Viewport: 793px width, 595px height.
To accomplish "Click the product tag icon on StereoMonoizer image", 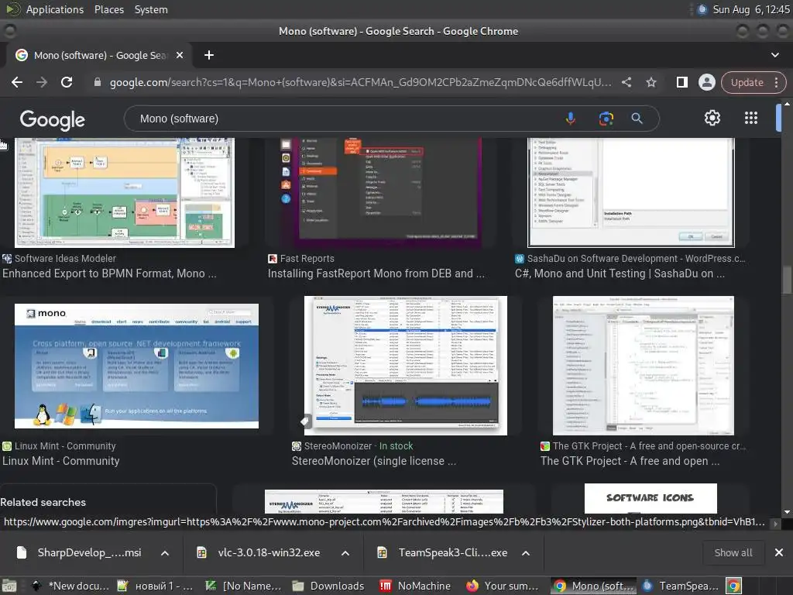I will [305, 421].
